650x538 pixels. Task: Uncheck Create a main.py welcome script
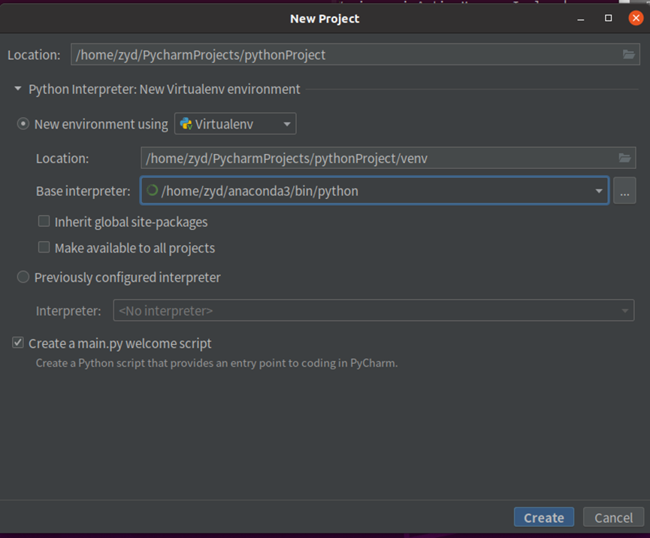click(x=18, y=343)
